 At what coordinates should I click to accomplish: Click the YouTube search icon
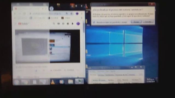54,23
